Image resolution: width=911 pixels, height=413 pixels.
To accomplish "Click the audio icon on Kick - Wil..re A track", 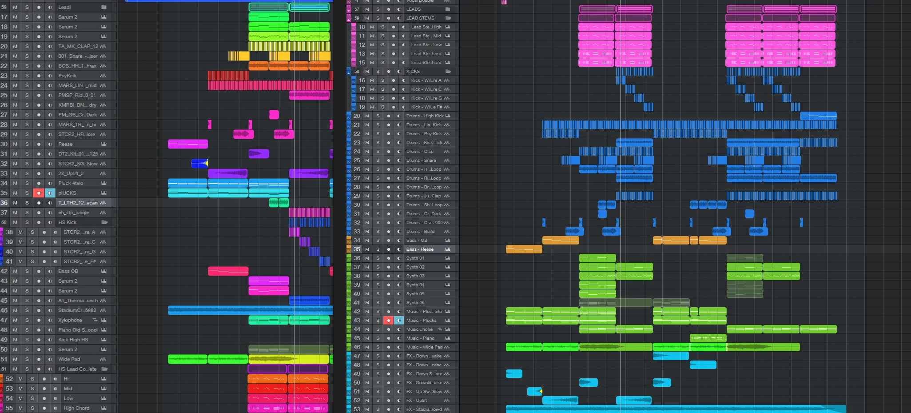I will point(447,80).
